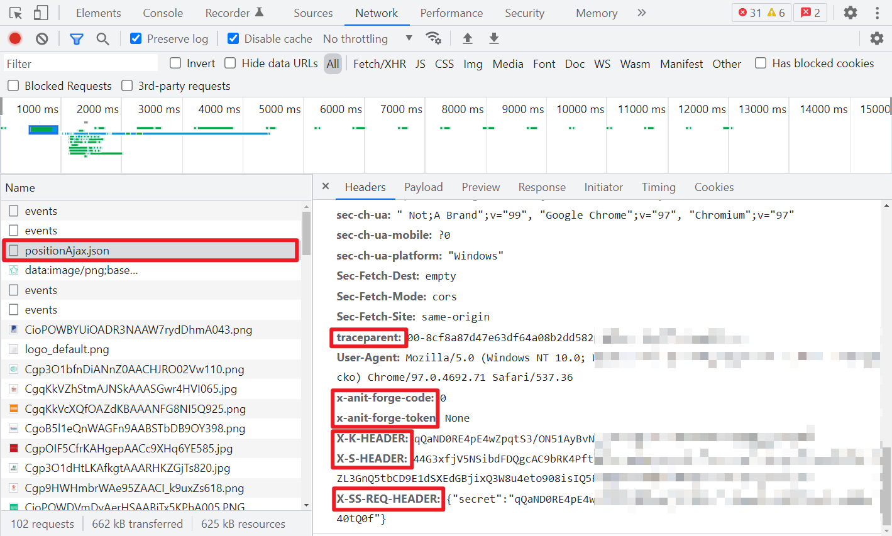Switch to the Payload tab

(424, 187)
